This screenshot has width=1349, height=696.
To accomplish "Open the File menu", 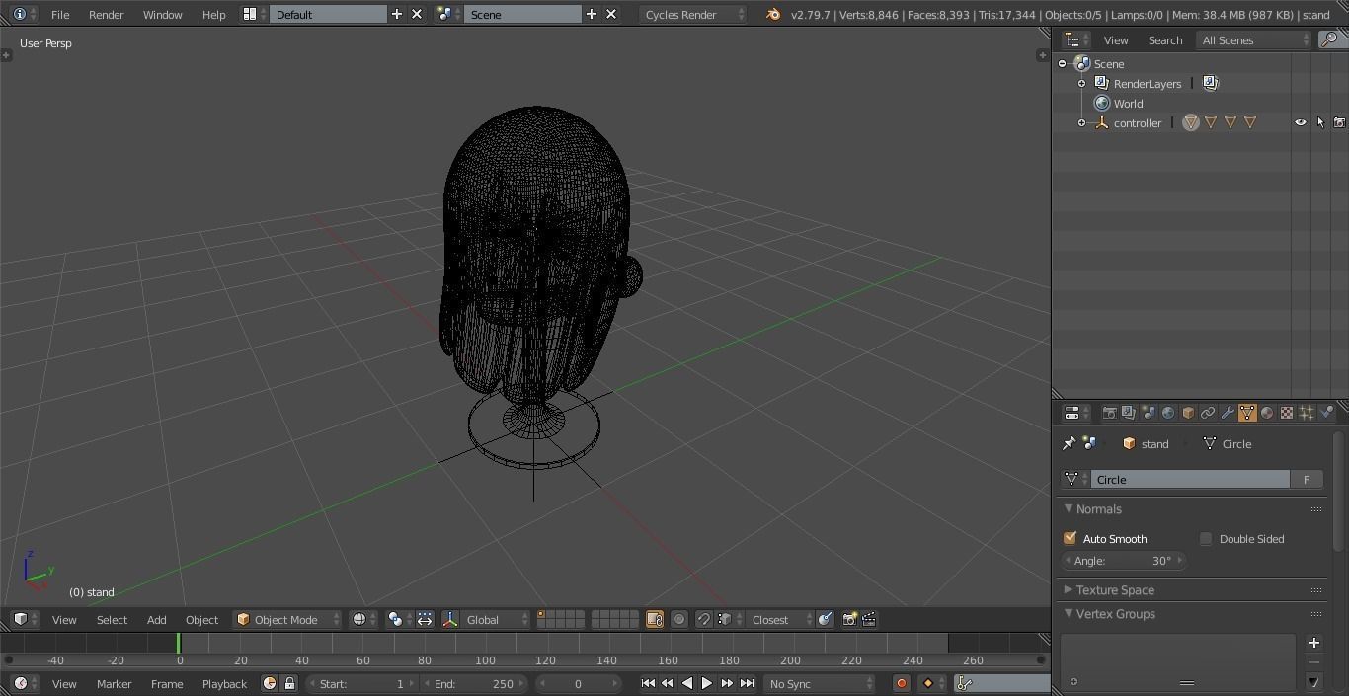I will click(x=60, y=14).
